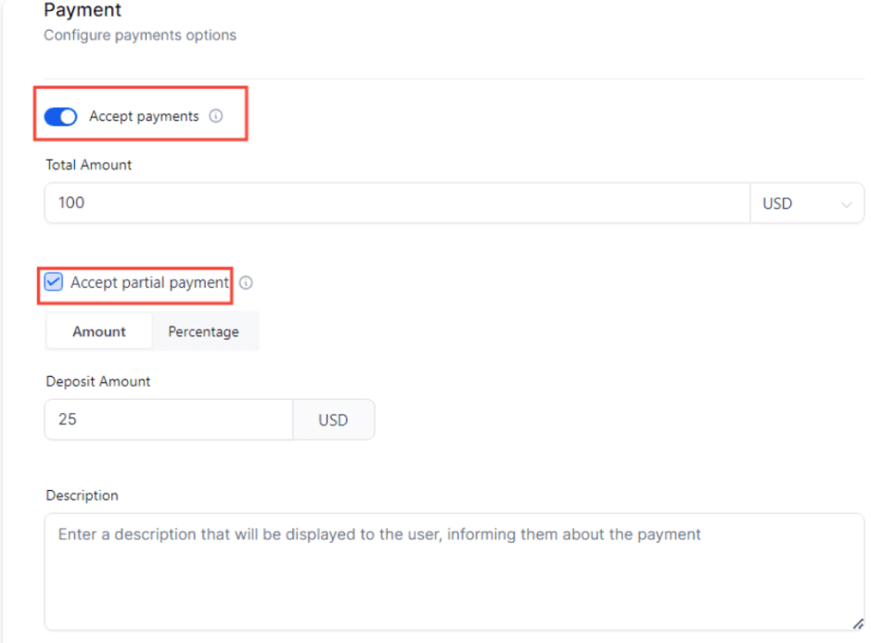This screenshot has width=871, height=643.
Task: Click info icon beside Accept payments
Action: coord(216,117)
